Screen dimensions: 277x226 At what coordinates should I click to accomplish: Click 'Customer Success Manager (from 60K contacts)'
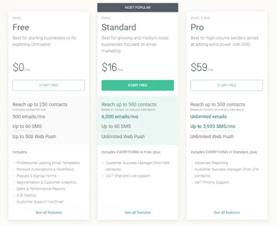[x=138, y=166]
